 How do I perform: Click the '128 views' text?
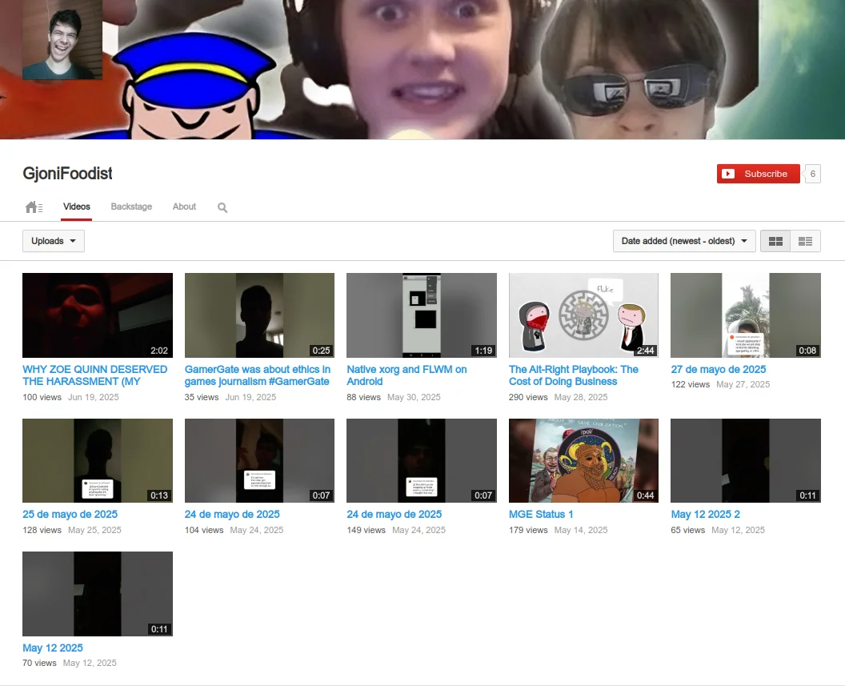(x=42, y=530)
